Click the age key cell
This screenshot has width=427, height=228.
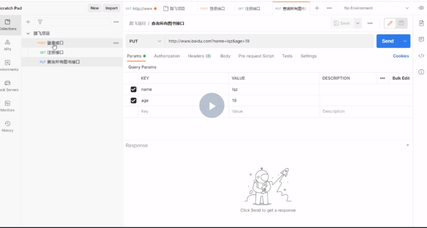pyautogui.click(x=183, y=101)
